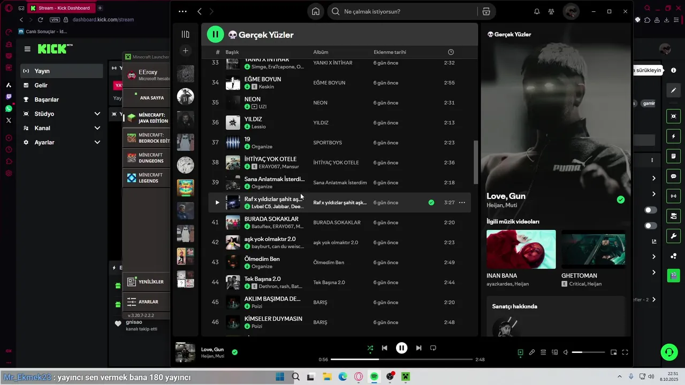Adjust the Spotify volume slider
The image size is (685, 385).
[x=588, y=352]
